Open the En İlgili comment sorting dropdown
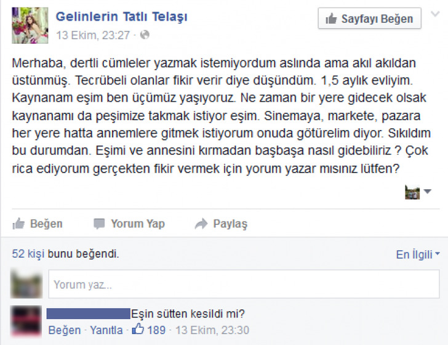Viewport: 448px width, 345px height. tap(418, 254)
